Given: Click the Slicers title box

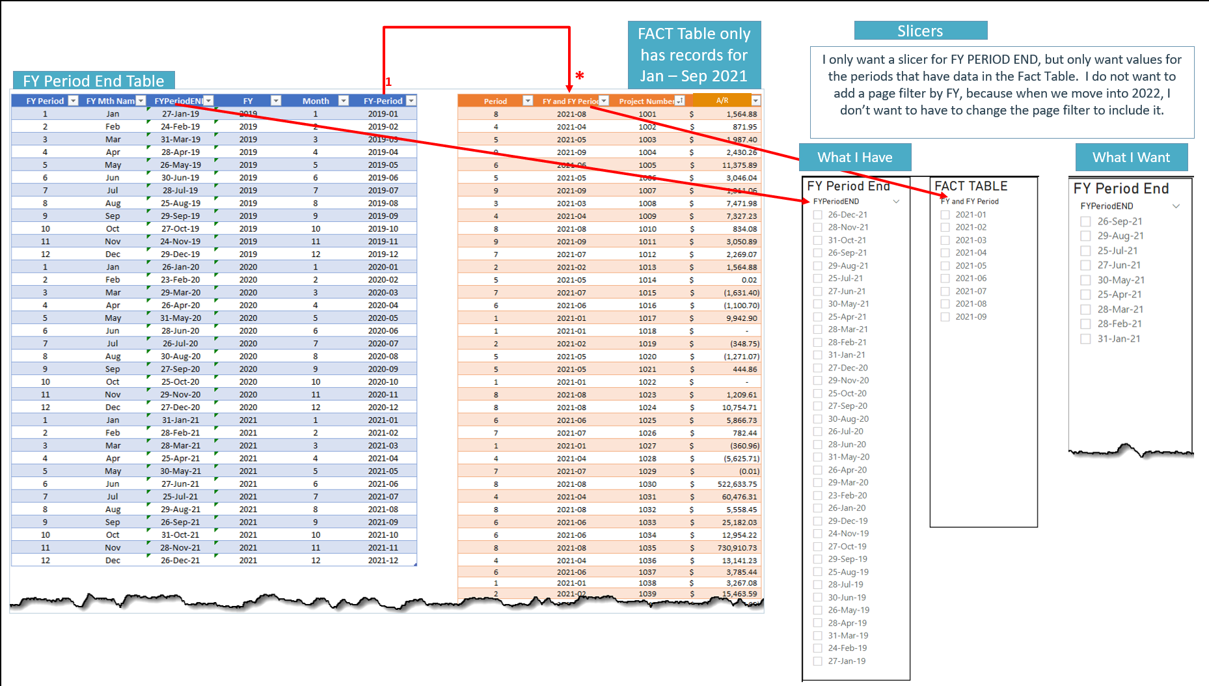Looking at the screenshot, I should click(920, 30).
